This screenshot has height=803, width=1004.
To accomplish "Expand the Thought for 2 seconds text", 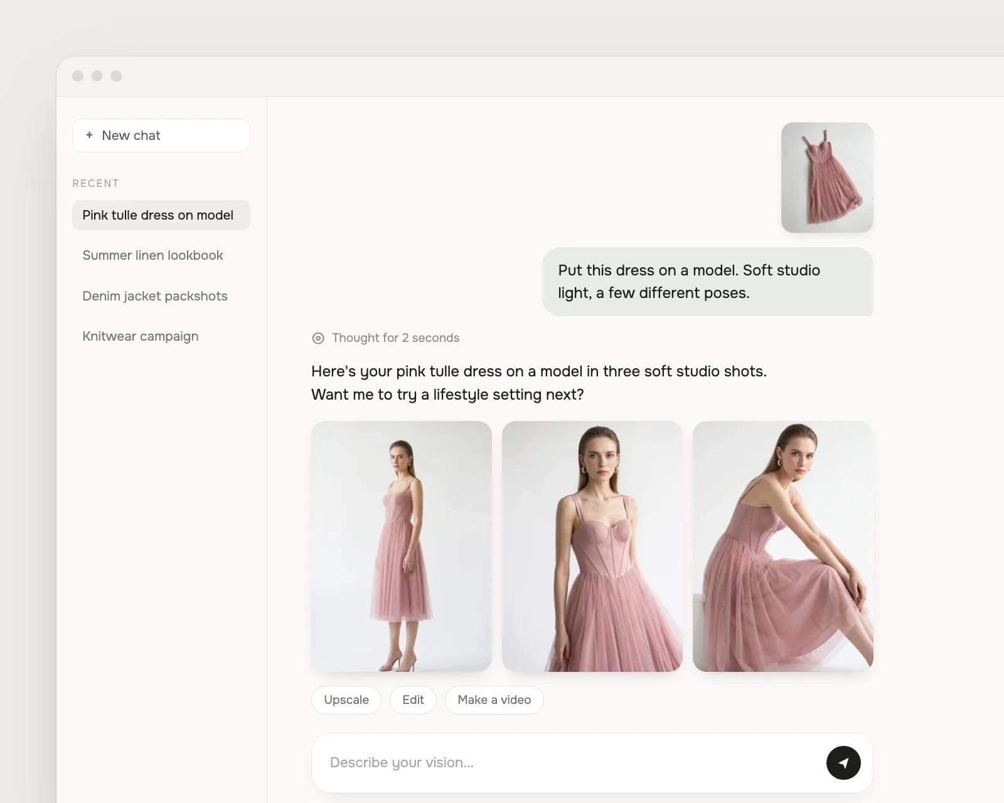I will 395,338.
